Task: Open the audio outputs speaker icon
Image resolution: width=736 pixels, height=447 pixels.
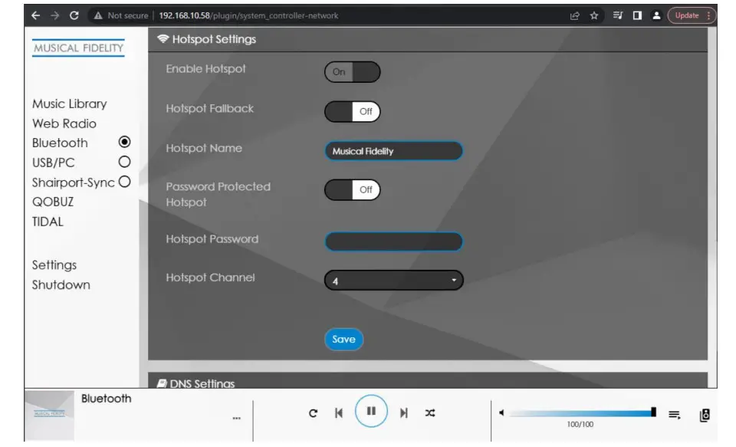Action: click(705, 415)
